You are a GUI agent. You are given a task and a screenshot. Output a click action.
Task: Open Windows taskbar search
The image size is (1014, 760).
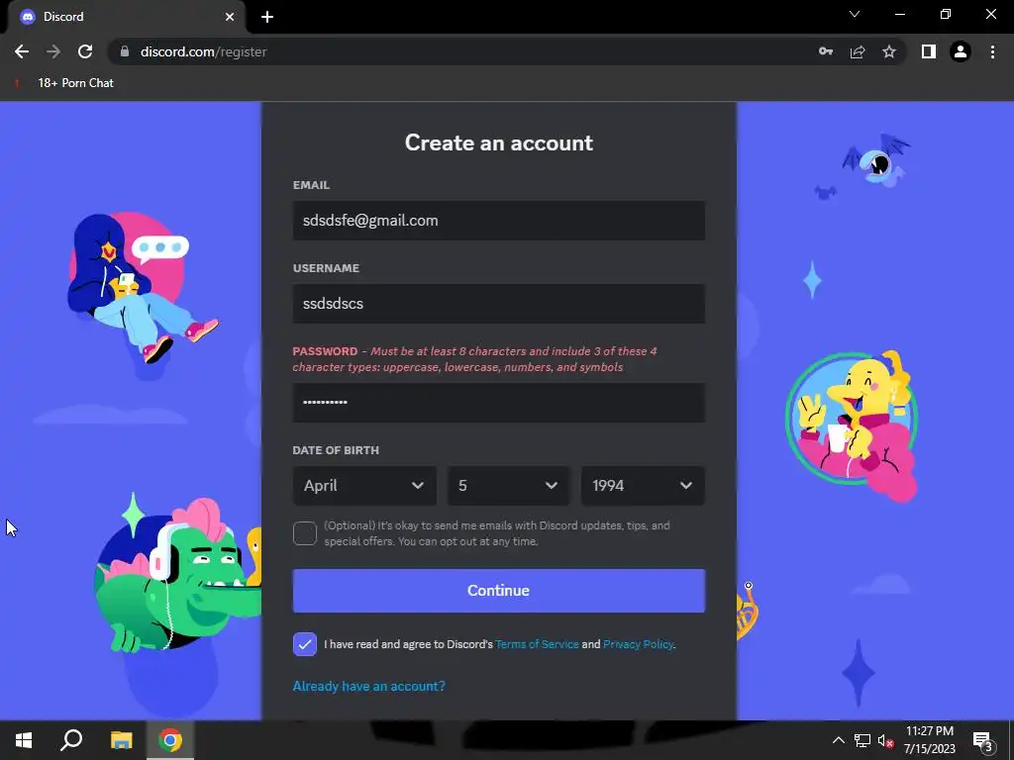tap(71, 740)
